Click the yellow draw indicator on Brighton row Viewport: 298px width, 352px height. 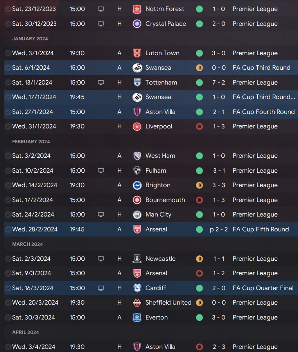tap(199, 185)
